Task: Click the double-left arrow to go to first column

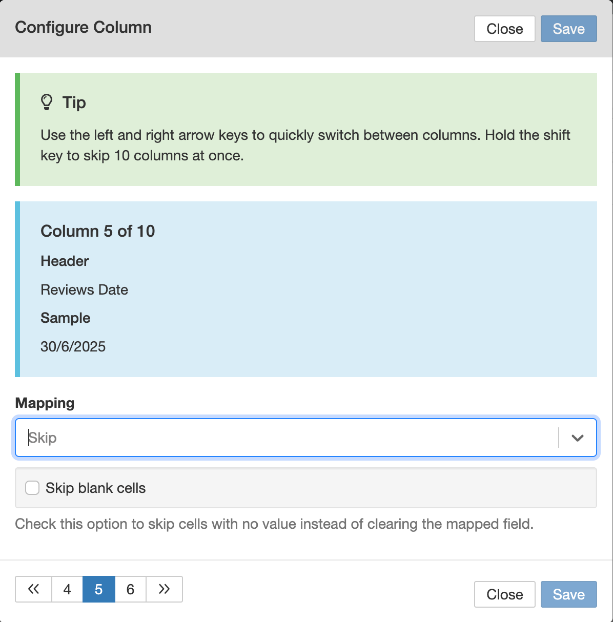Action: (x=33, y=589)
